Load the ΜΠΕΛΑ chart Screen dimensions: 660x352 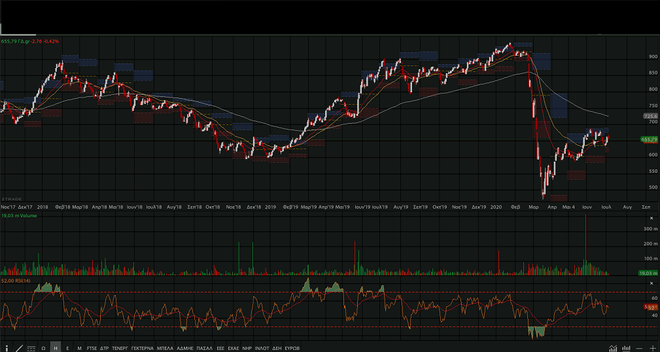click(x=165, y=348)
